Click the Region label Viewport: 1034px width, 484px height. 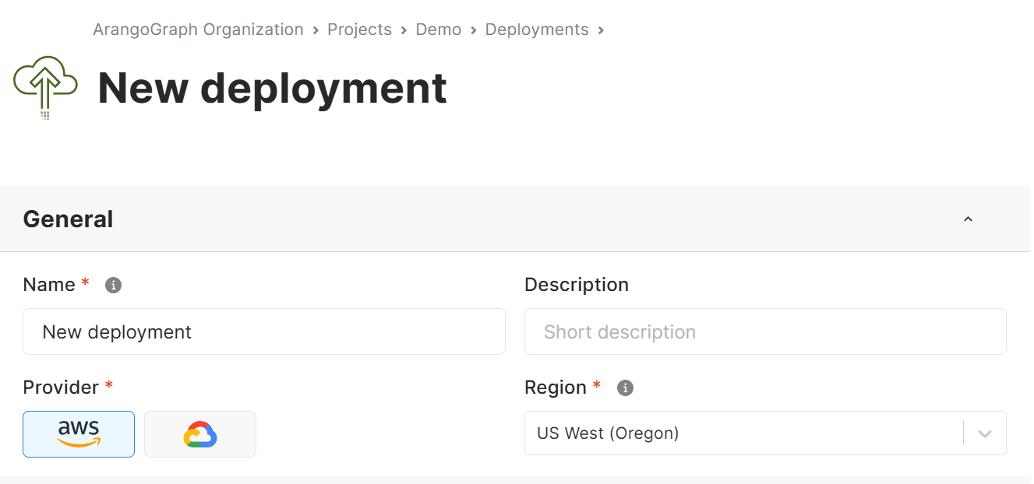[x=556, y=388]
